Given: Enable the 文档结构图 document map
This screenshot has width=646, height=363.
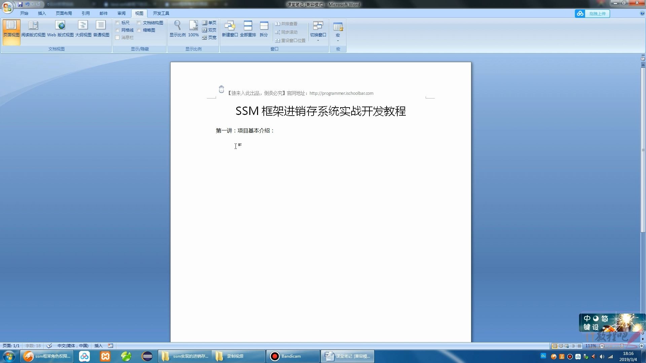Looking at the screenshot, I should pyautogui.click(x=140, y=23).
